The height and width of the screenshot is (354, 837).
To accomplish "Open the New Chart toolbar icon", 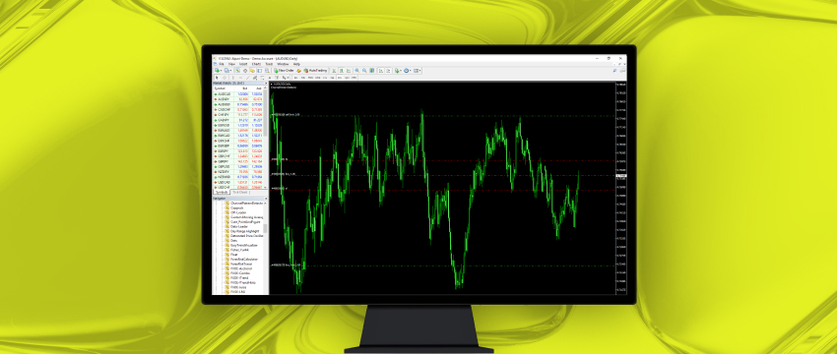I will [x=218, y=71].
